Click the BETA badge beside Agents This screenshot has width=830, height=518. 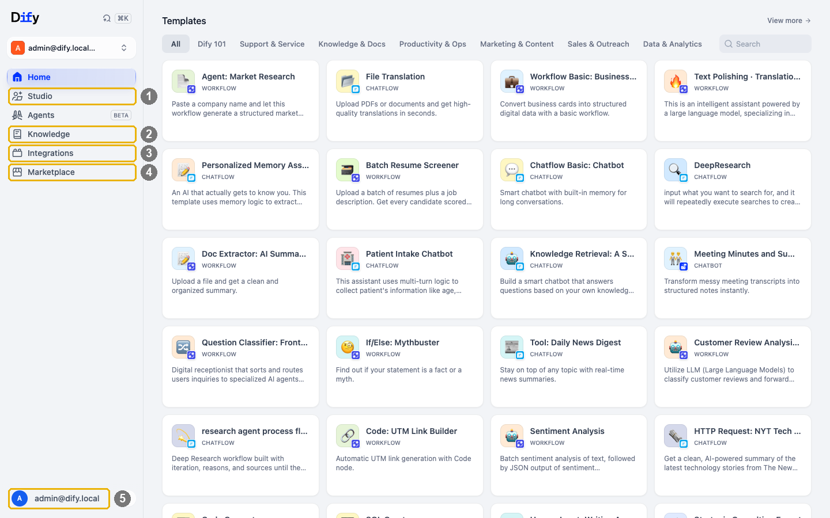pos(121,115)
